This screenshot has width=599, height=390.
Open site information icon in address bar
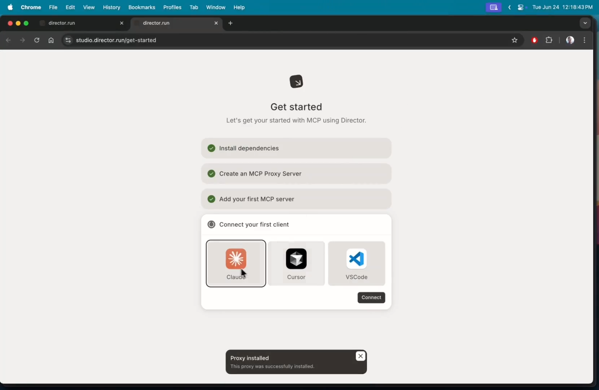click(x=68, y=40)
